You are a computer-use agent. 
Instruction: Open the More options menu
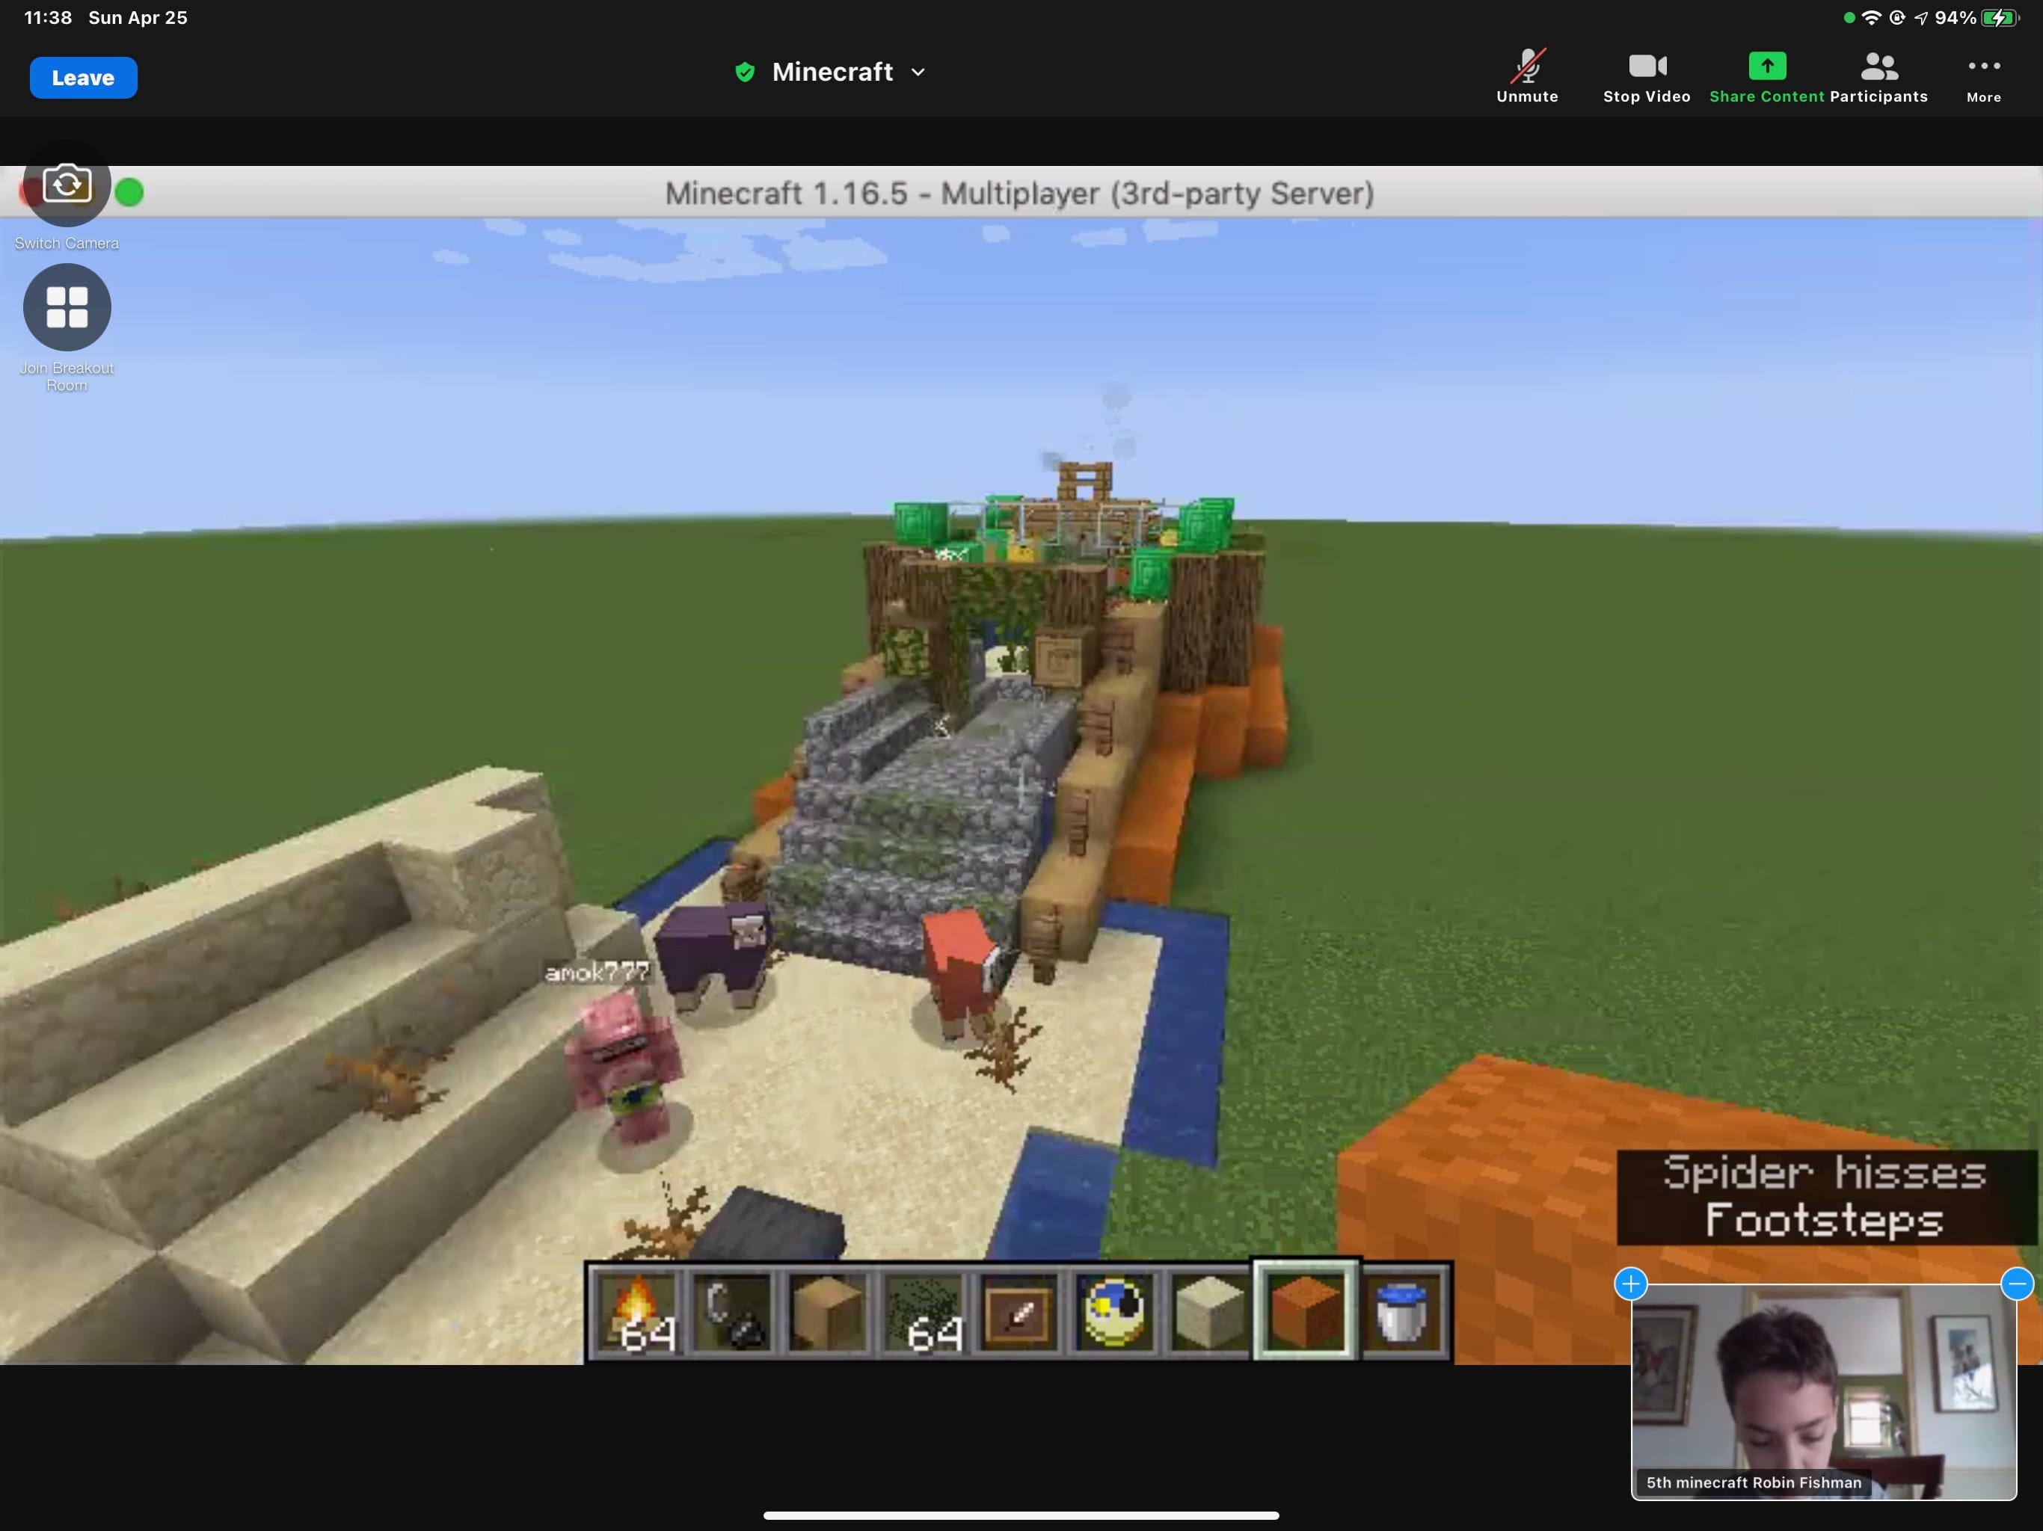click(x=1983, y=77)
